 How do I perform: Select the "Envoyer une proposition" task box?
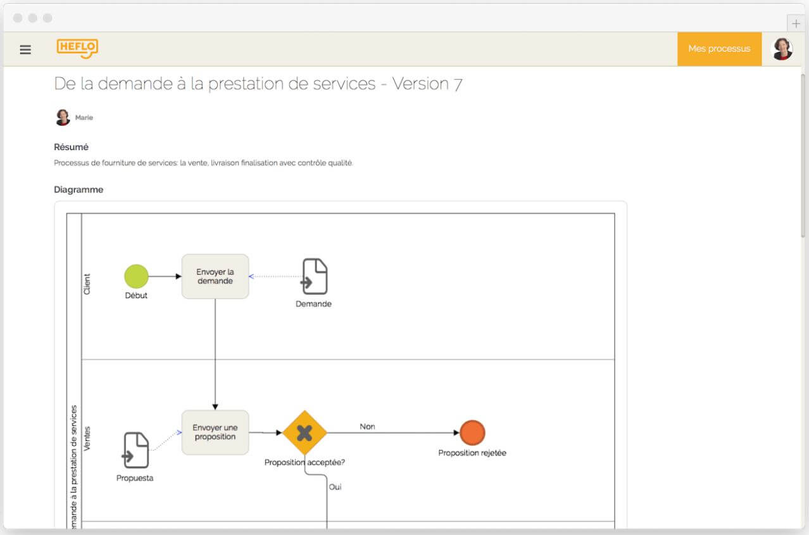[215, 432]
